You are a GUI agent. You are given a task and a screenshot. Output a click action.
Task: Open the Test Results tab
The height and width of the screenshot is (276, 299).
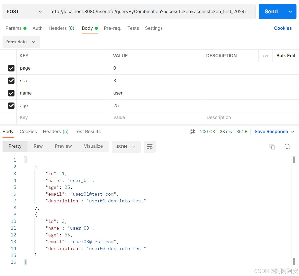coord(87,132)
